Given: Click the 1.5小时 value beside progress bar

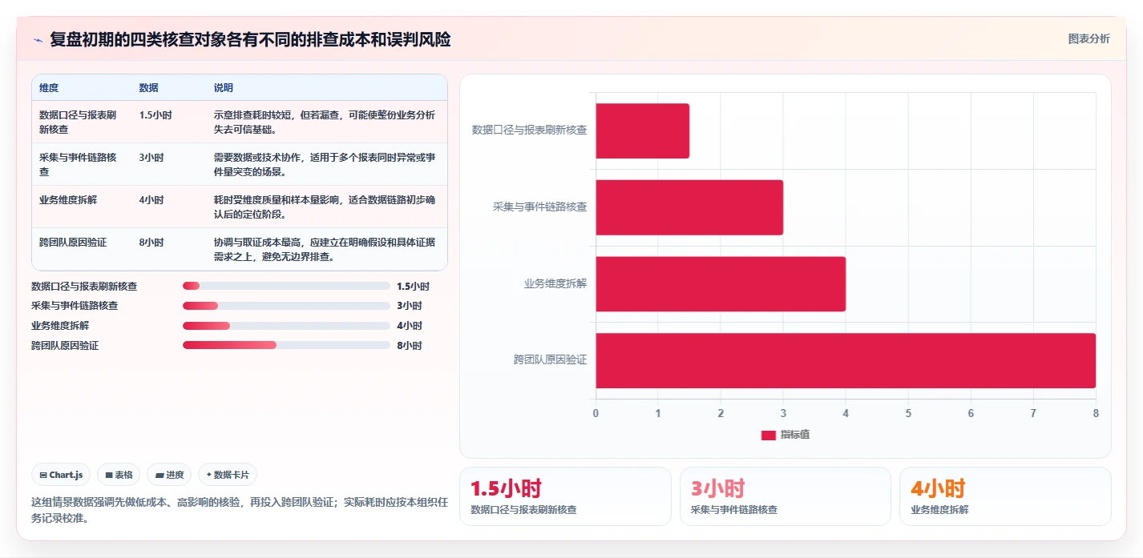Looking at the screenshot, I should coord(413,286).
